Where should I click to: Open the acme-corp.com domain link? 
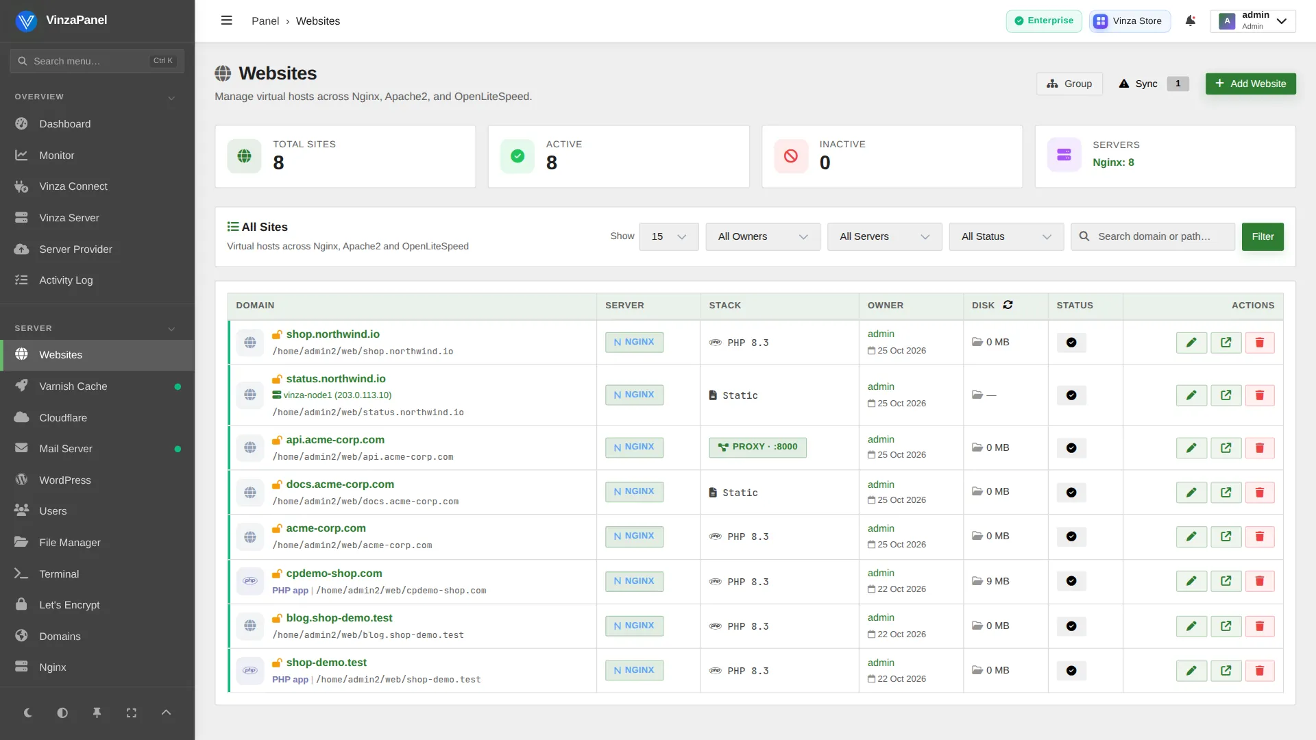tap(326, 528)
